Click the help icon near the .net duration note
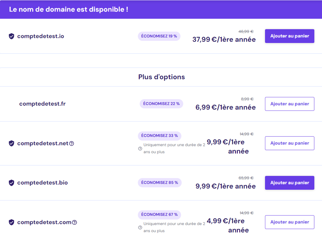The image size is (322, 241). 140,148
